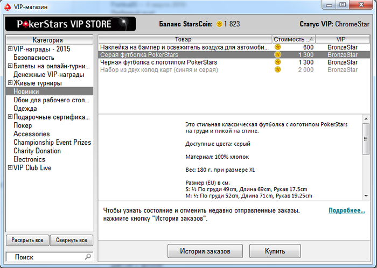This screenshot has height=268, width=377.
Task: Click coin icon in card decks row
Action: point(278,69)
